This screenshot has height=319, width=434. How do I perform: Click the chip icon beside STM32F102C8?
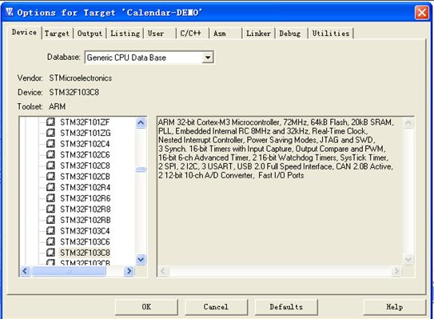pos(50,165)
